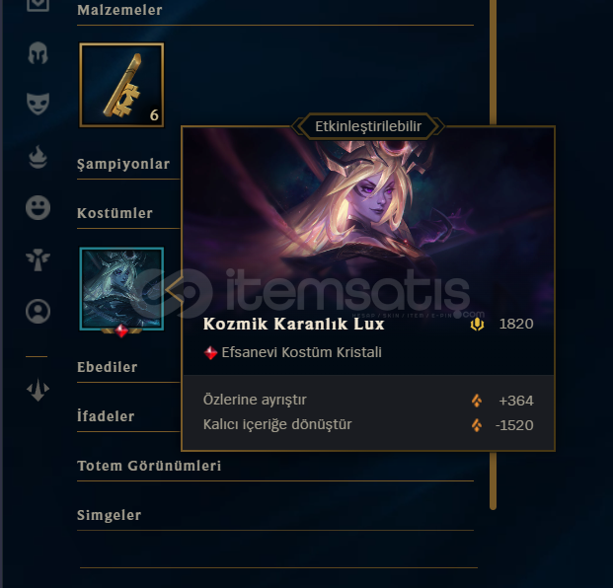
Task: Select the Kozmik Karanlık Lux skin shard
Action: [121, 289]
